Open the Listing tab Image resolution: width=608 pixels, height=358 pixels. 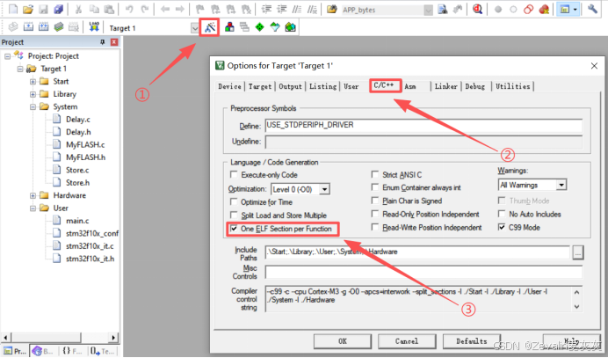click(322, 86)
